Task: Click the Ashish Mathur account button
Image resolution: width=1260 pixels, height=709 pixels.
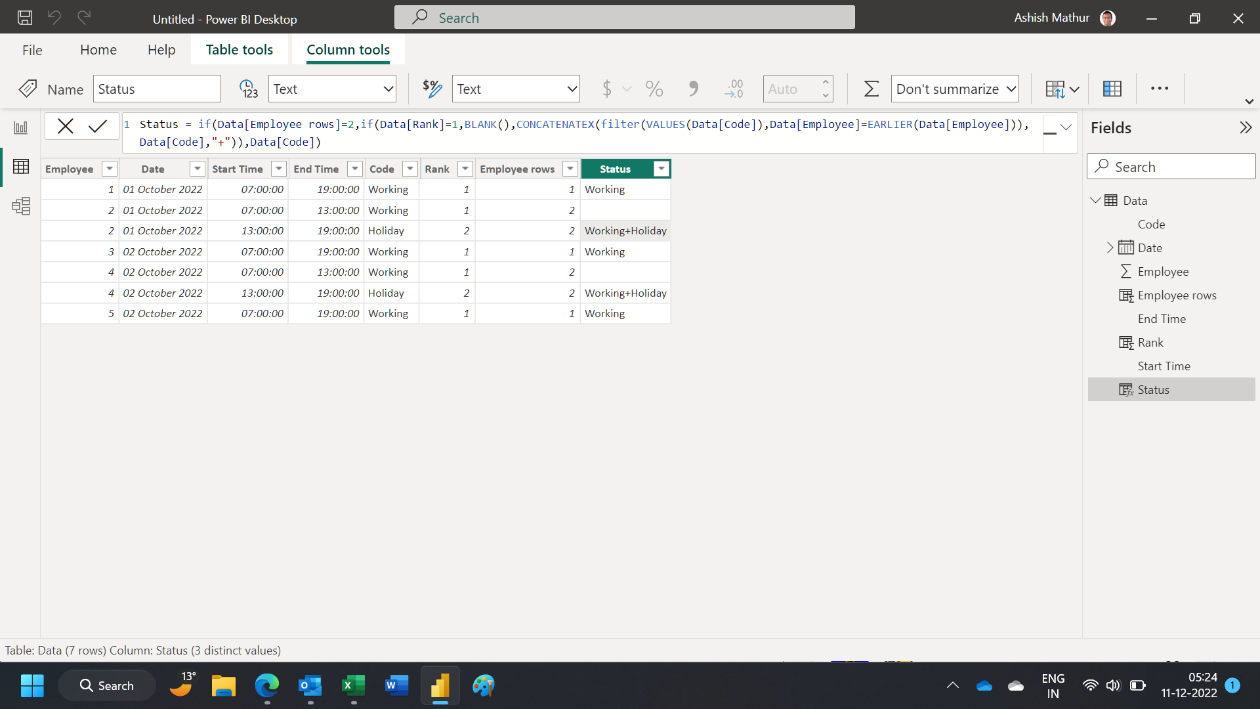Action: tap(1064, 18)
